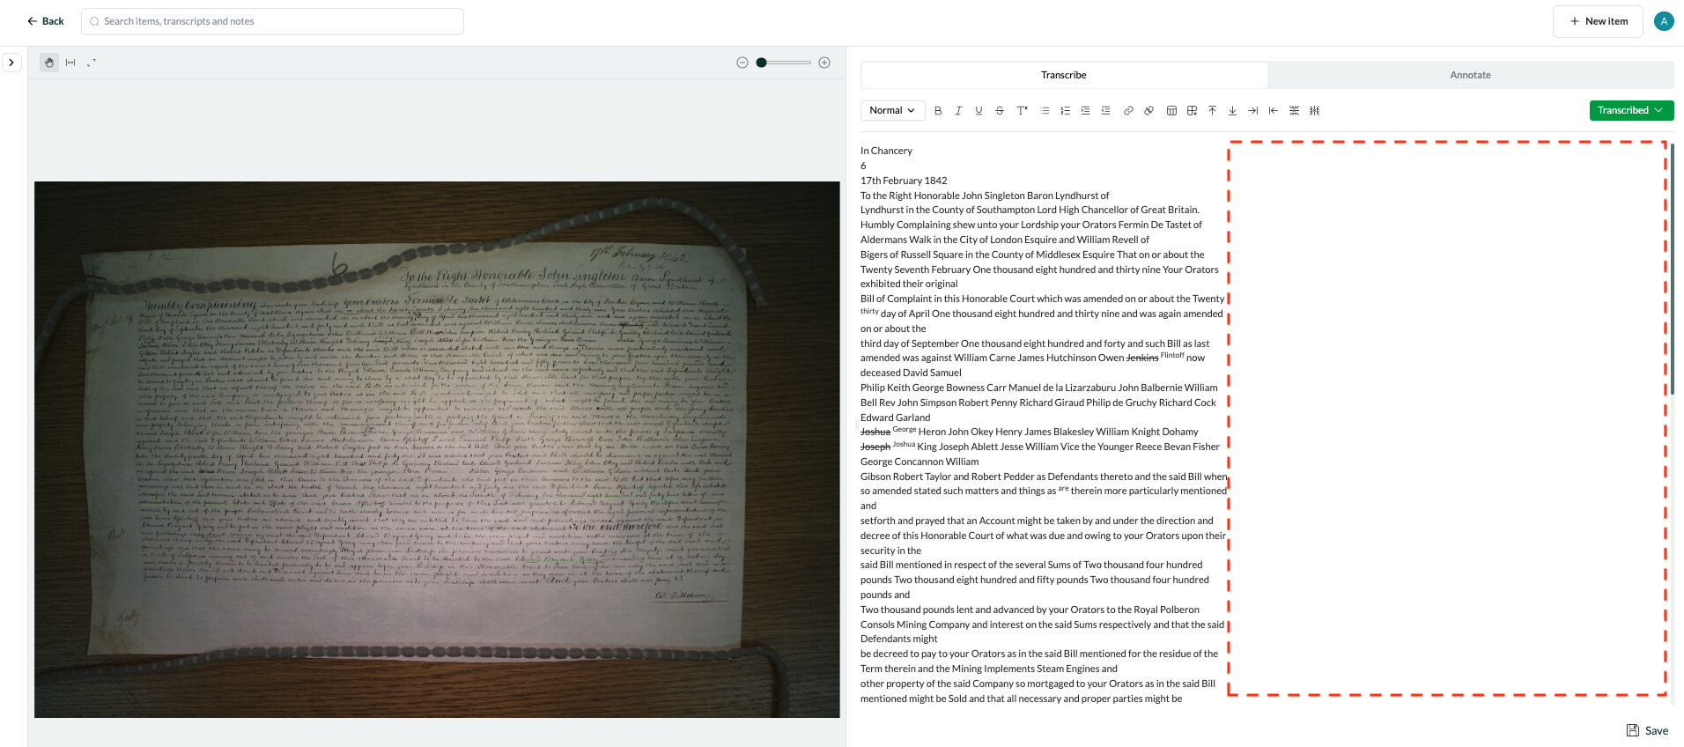Viewport: 1684px width, 747px height.
Task: Click the fullscreen expand icon
Action: tap(92, 63)
